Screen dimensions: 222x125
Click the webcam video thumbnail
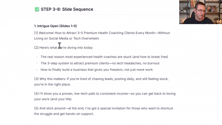[200, 12]
